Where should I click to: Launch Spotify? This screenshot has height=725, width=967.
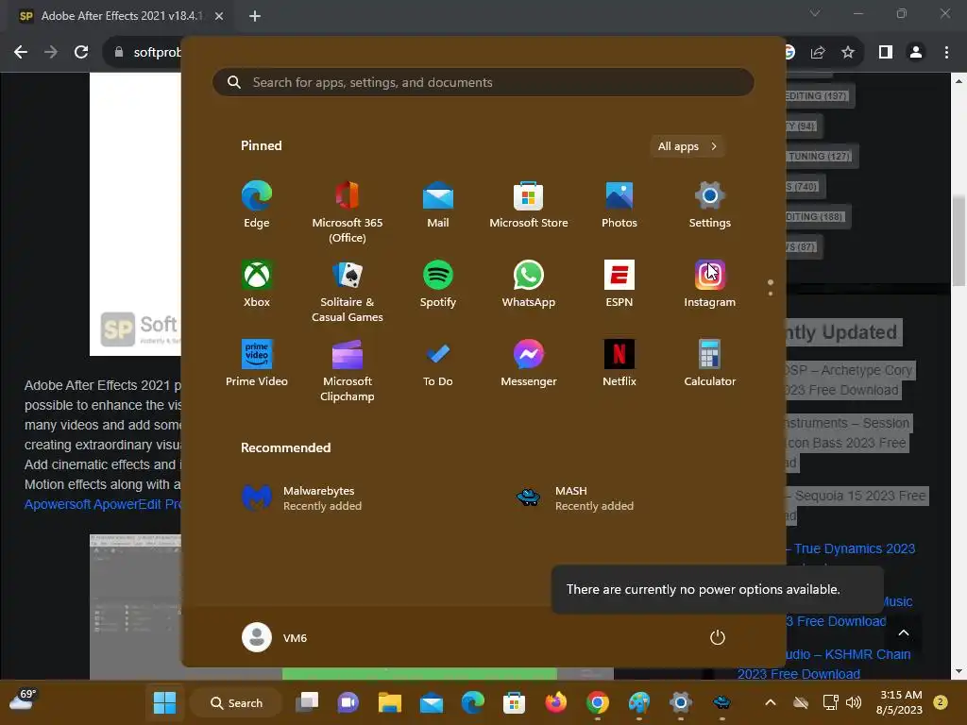click(438, 284)
